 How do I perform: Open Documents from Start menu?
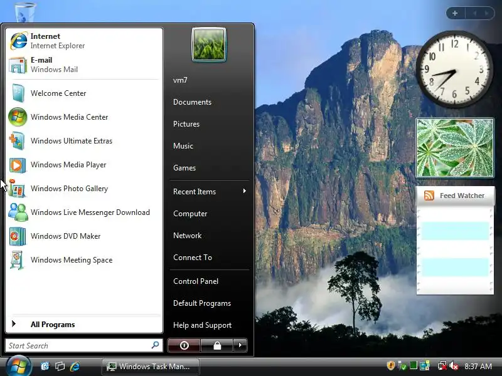tap(192, 102)
